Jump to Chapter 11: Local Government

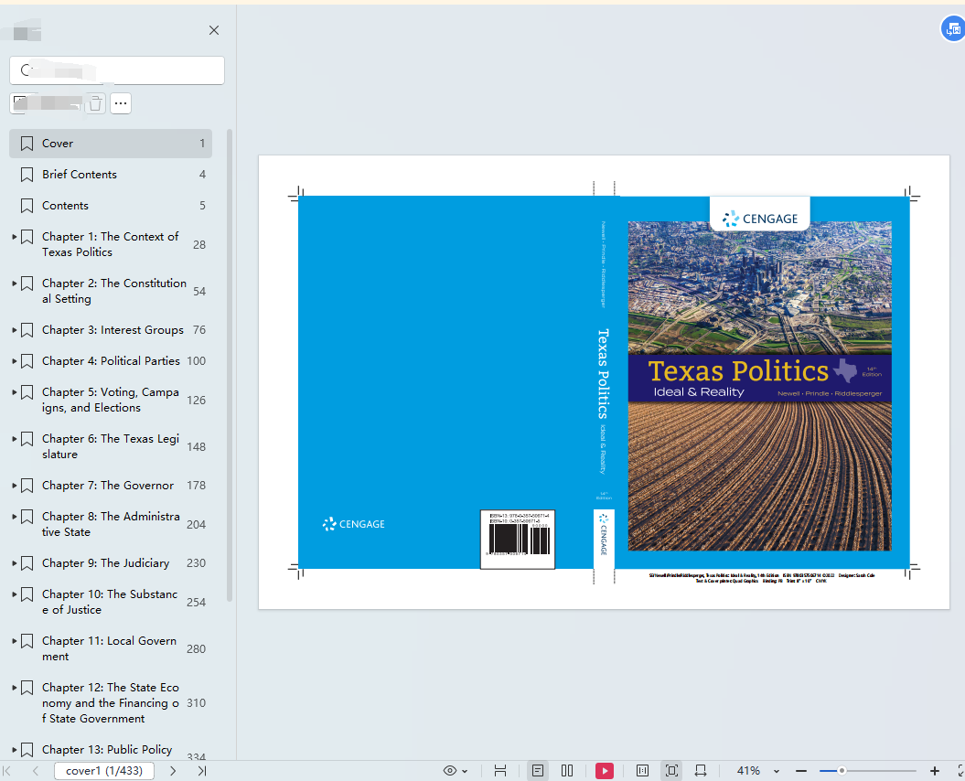109,648
